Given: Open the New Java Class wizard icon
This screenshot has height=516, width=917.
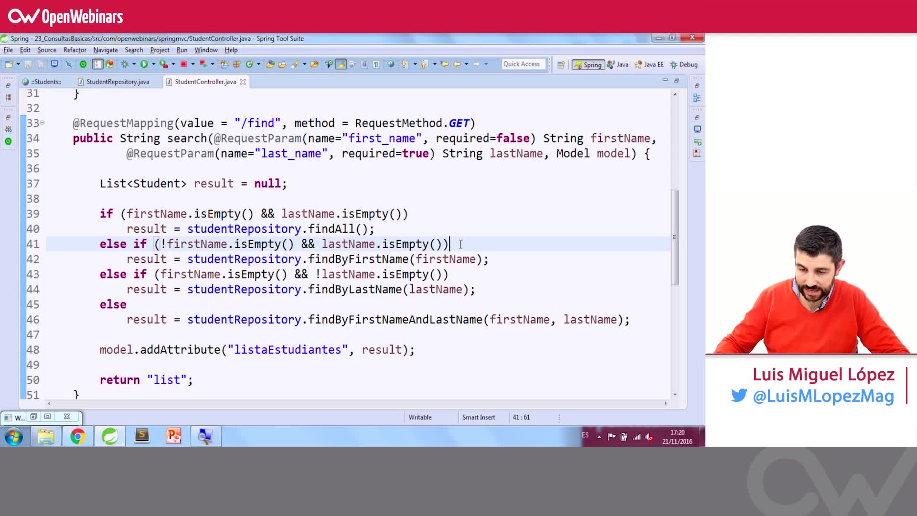Looking at the screenshot, I should [248, 64].
